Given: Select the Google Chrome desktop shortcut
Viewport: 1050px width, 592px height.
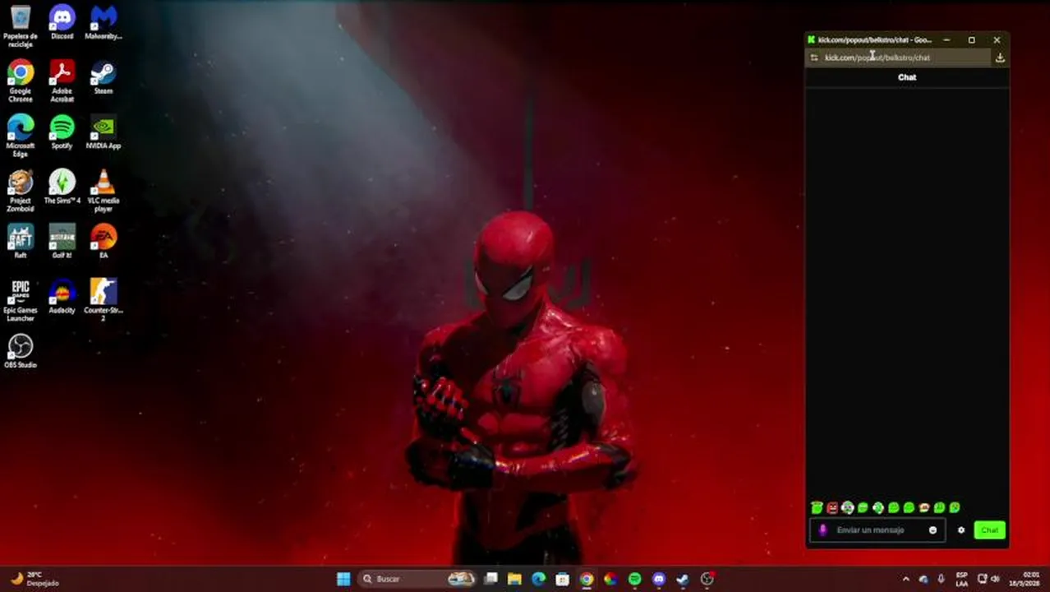Looking at the screenshot, I should 21,81.
